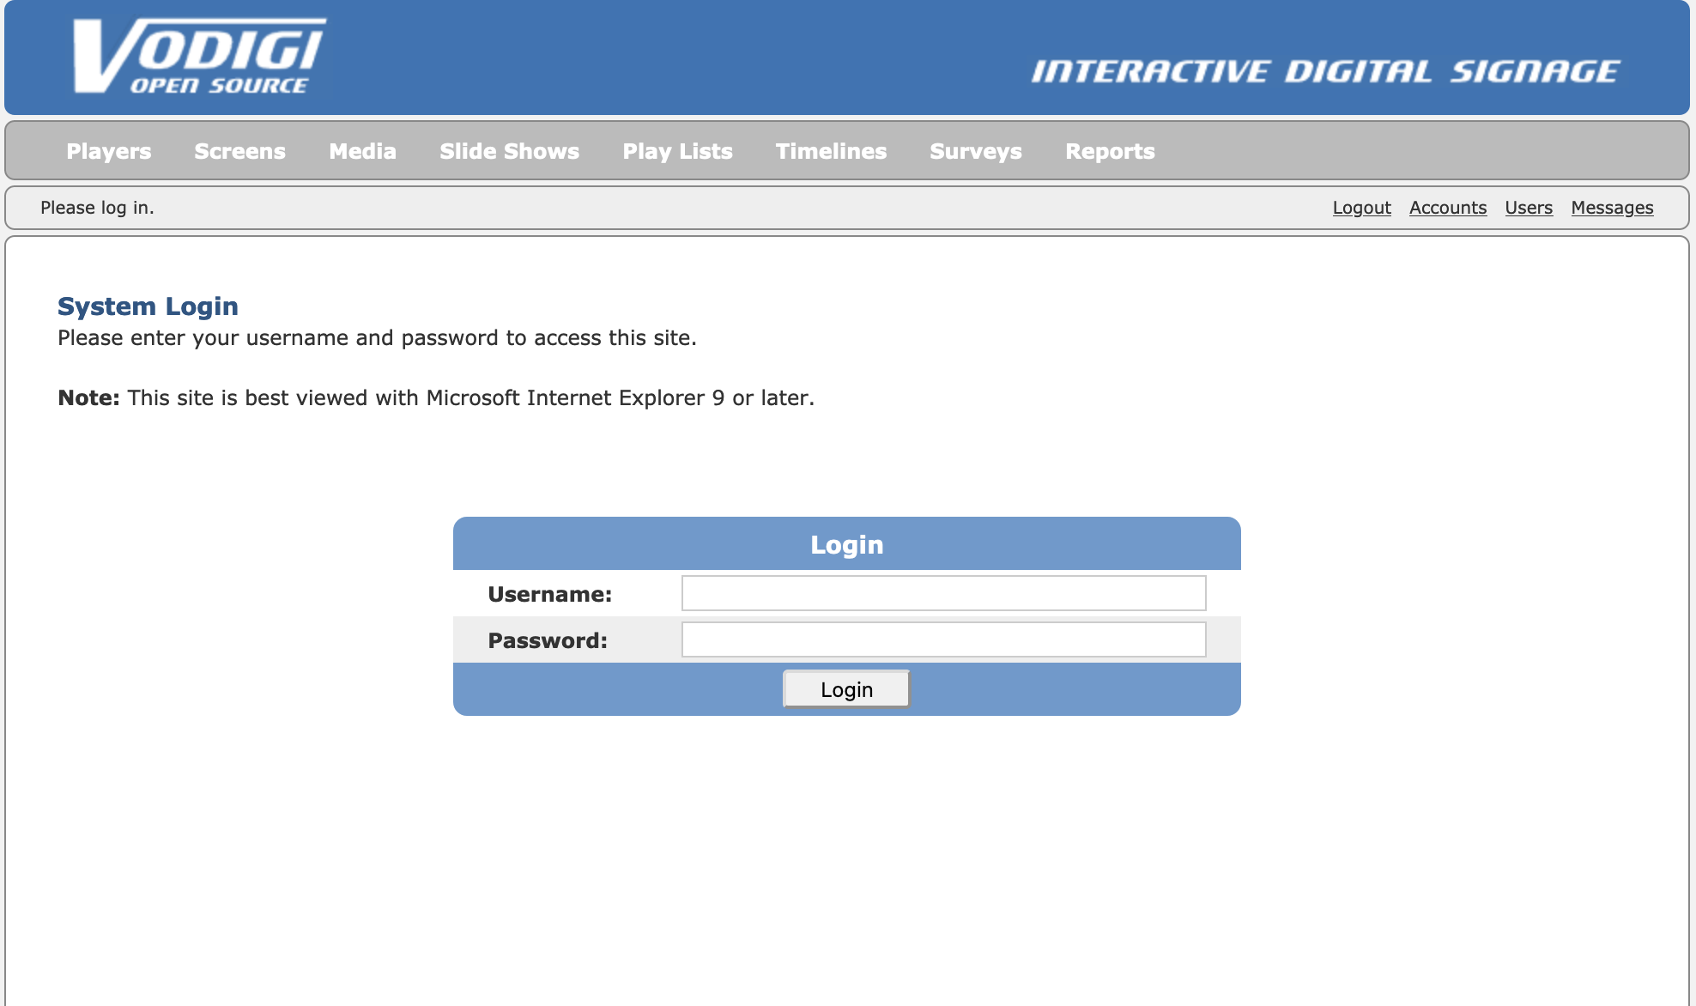Click the Logout link

[x=1361, y=208]
